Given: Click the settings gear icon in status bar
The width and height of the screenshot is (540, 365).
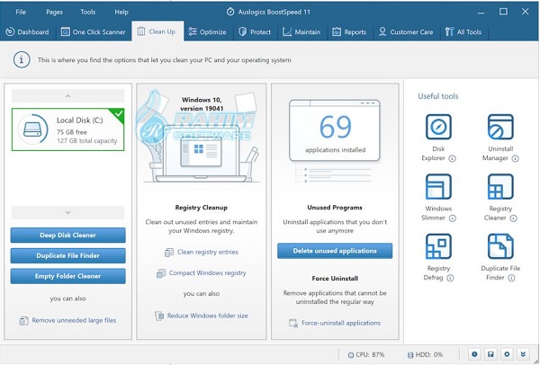Looking at the screenshot, I should click(x=507, y=354).
